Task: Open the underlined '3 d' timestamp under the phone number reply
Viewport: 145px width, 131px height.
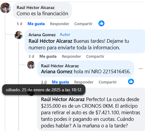Action: [44, 82]
